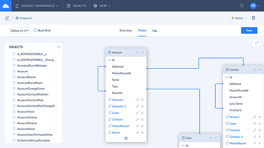Viewport: 264px width, 148px height.
Task: Switch to the Overview tab
Action: (x=125, y=30)
